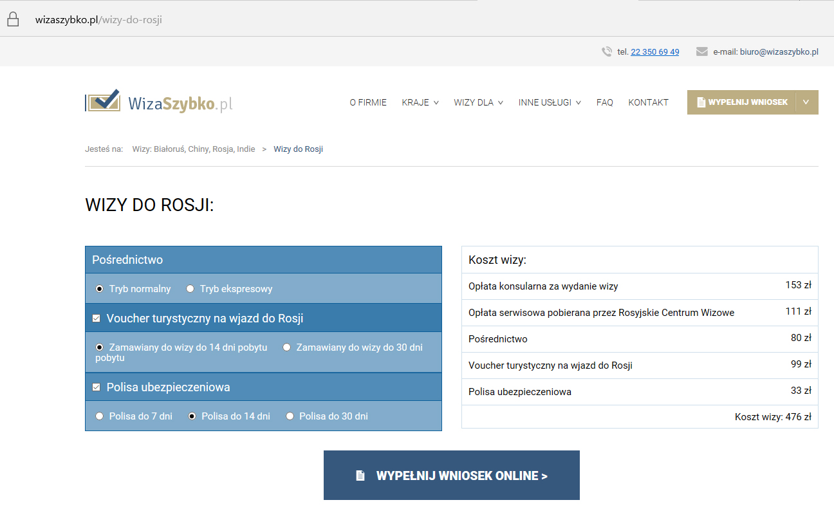Image resolution: width=834 pixels, height=518 pixels.
Task: Click the WizaSzybko.pl logo
Action: [x=158, y=102]
